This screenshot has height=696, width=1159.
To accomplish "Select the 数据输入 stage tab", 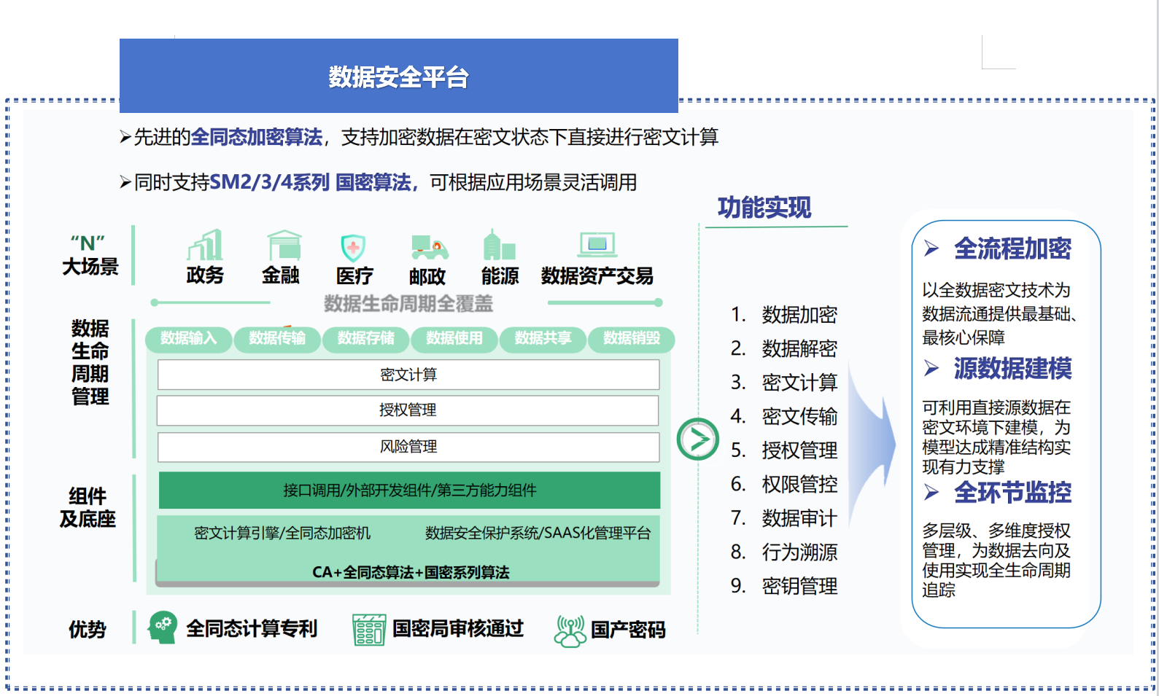I will (189, 338).
